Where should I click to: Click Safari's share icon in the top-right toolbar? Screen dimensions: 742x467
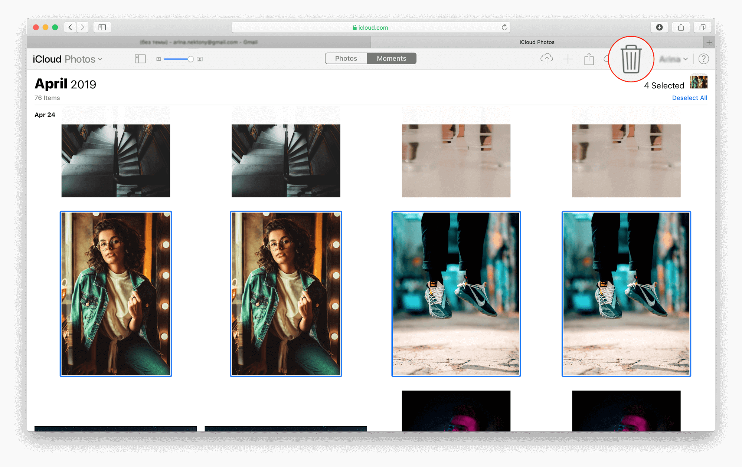(681, 27)
